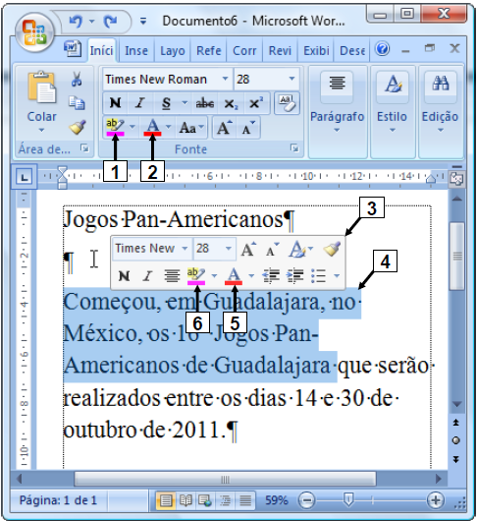Toggle bold N in mini toolbar
Screen dimensions: 477x521
pyautogui.click(x=124, y=276)
